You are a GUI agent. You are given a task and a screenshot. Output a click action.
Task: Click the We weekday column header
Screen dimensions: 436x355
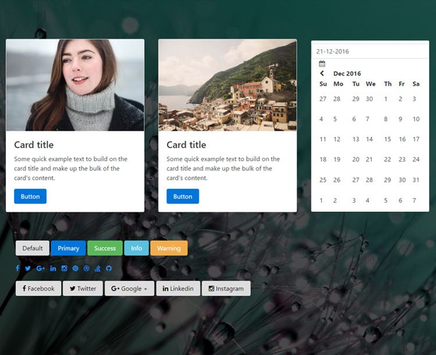371,84
